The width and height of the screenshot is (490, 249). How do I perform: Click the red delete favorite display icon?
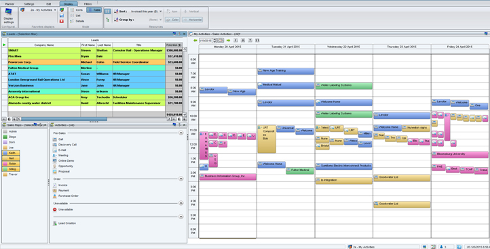(x=62, y=21)
